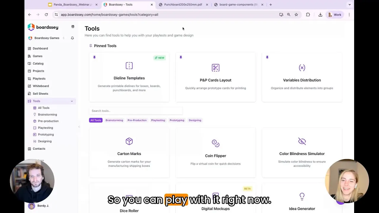This screenshot has width=379, height=213.
Task: Open Whiteboard in sidebar
Action: click(x=41, y=86)
